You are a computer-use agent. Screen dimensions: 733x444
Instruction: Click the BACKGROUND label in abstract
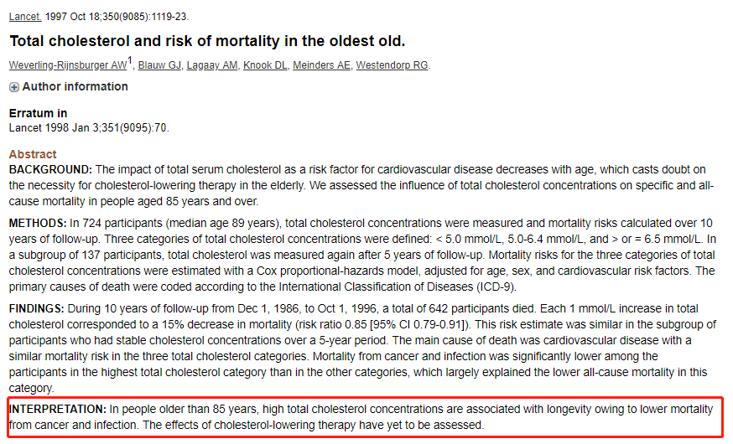[x=50, y=169]
